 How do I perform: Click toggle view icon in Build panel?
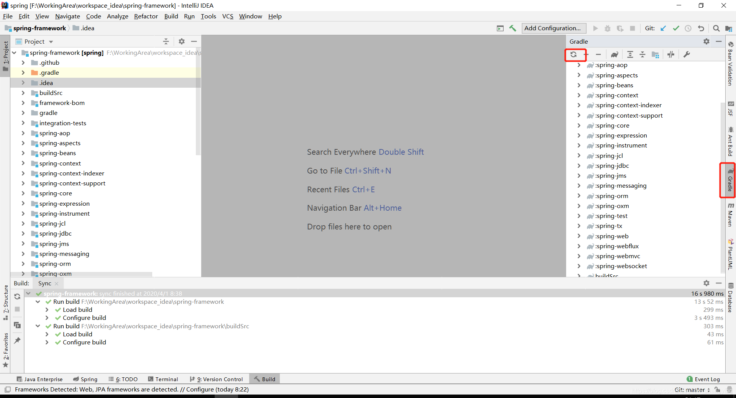(x=17, y=325)
